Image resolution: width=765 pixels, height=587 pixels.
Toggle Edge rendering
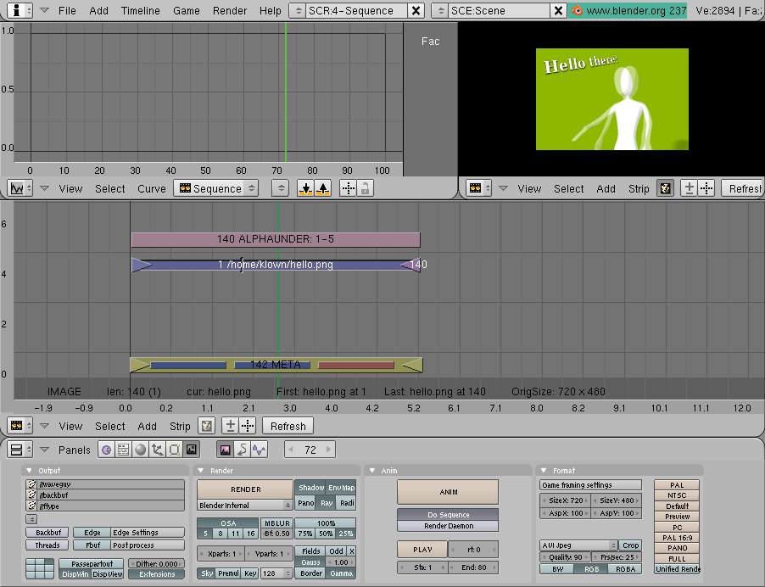pos(92,533)
